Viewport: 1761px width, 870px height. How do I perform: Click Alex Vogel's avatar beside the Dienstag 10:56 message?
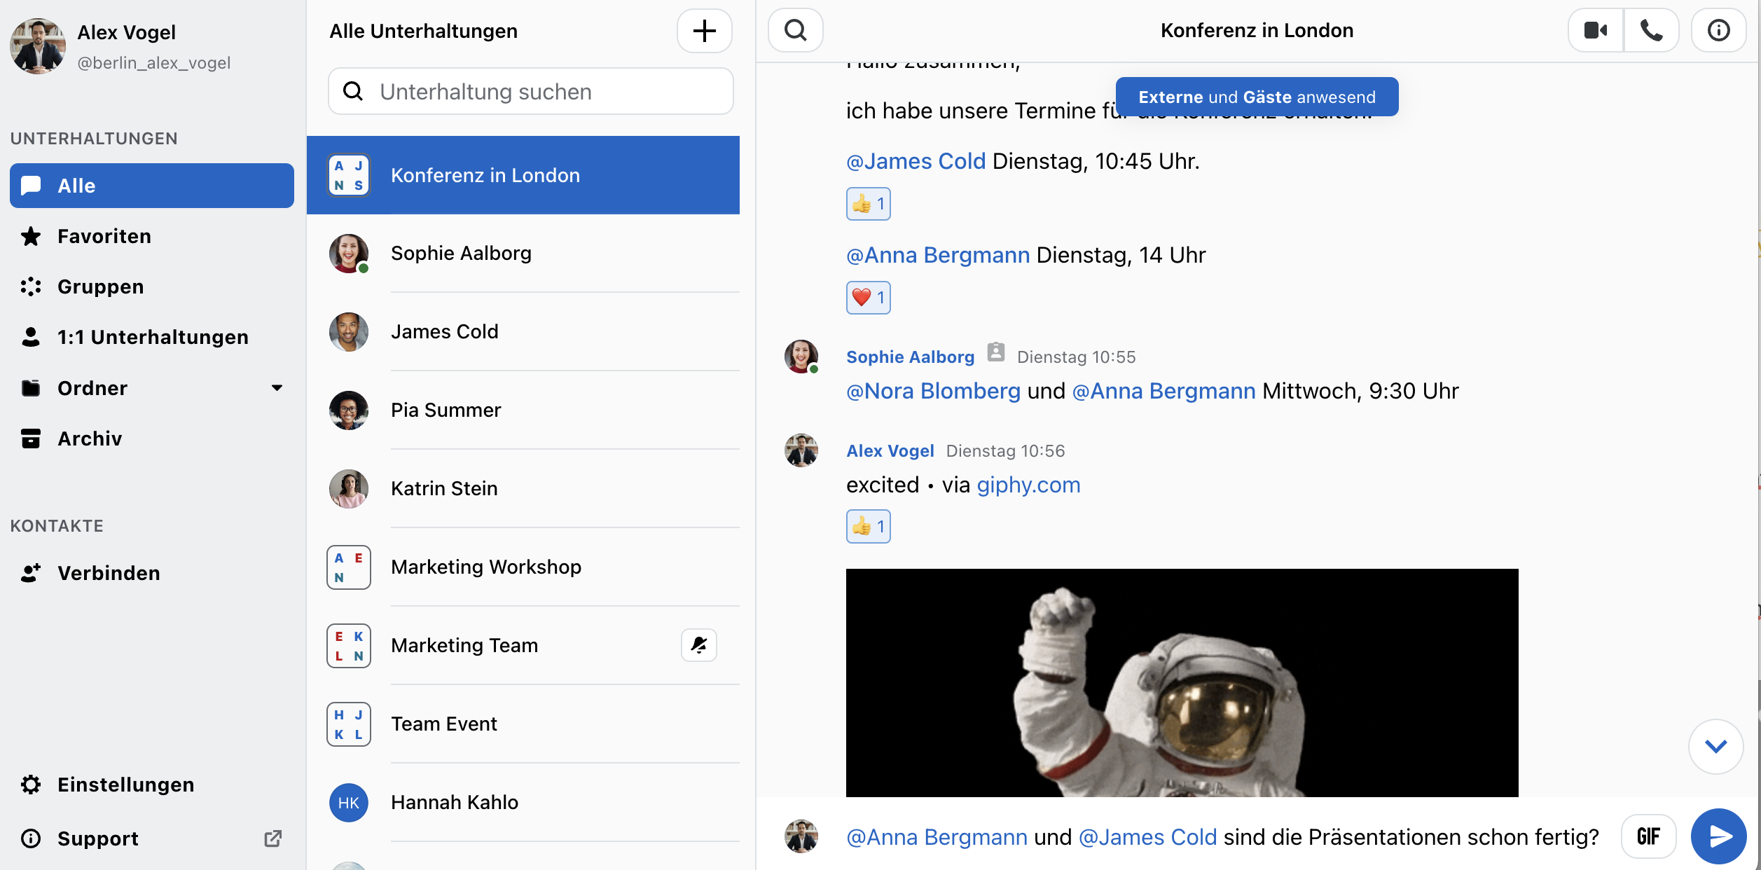tap(801, 450)
